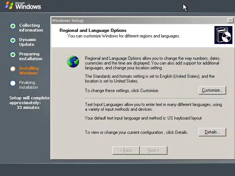Click the greyed Next button
The width and height of the screenshot is (235, 176).
coord(153,150)
